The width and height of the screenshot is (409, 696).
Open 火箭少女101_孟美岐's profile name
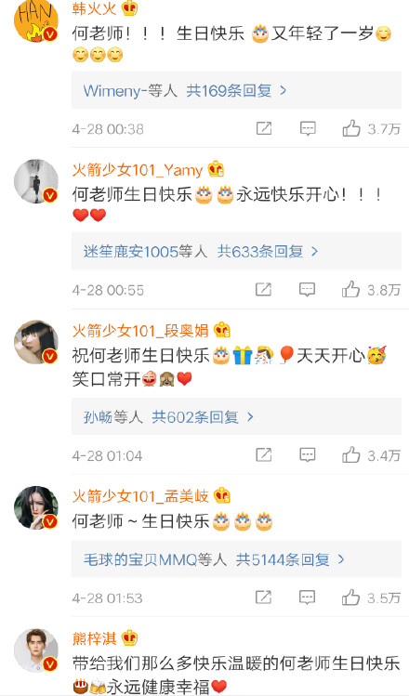click(140, 495)
